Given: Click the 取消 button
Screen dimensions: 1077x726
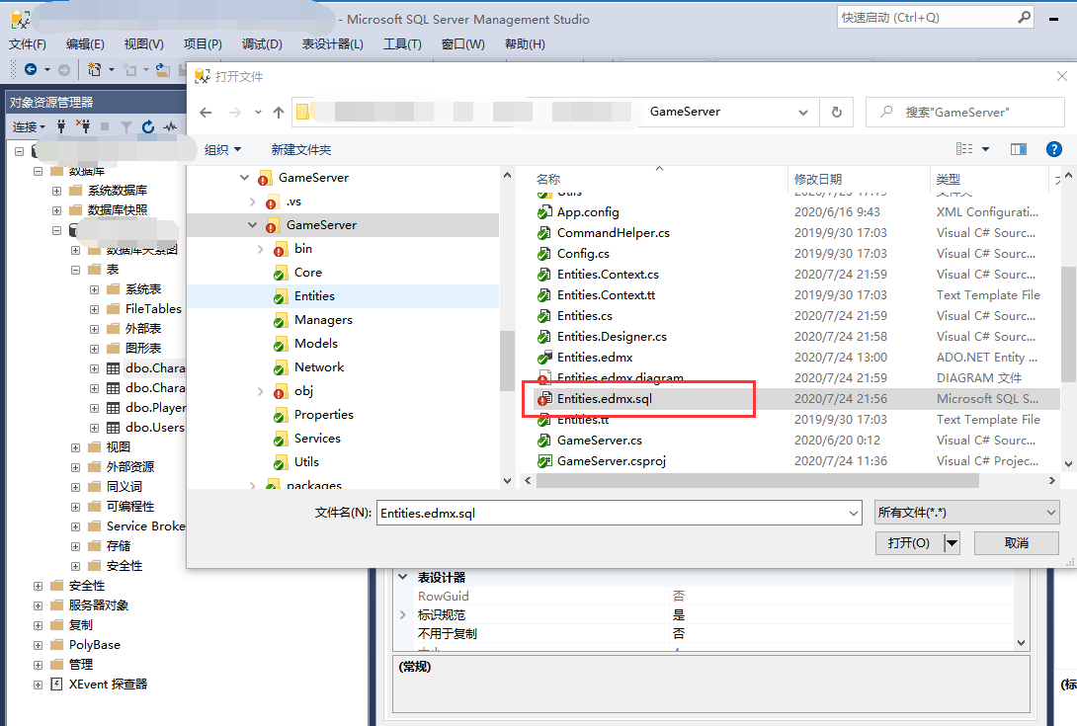Looking at the screenshot, I should click(x=1017, y=543).
